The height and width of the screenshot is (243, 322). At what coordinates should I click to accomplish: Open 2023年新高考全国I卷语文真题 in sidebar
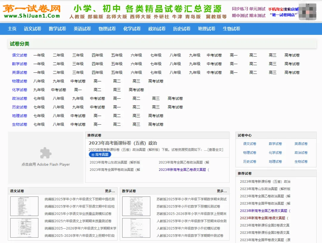pos(264,218)
